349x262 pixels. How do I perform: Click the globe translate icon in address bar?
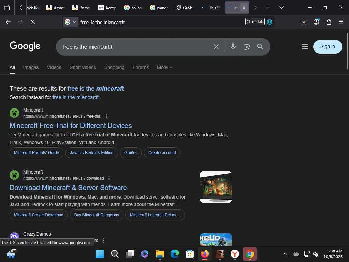tap(270, 22)
